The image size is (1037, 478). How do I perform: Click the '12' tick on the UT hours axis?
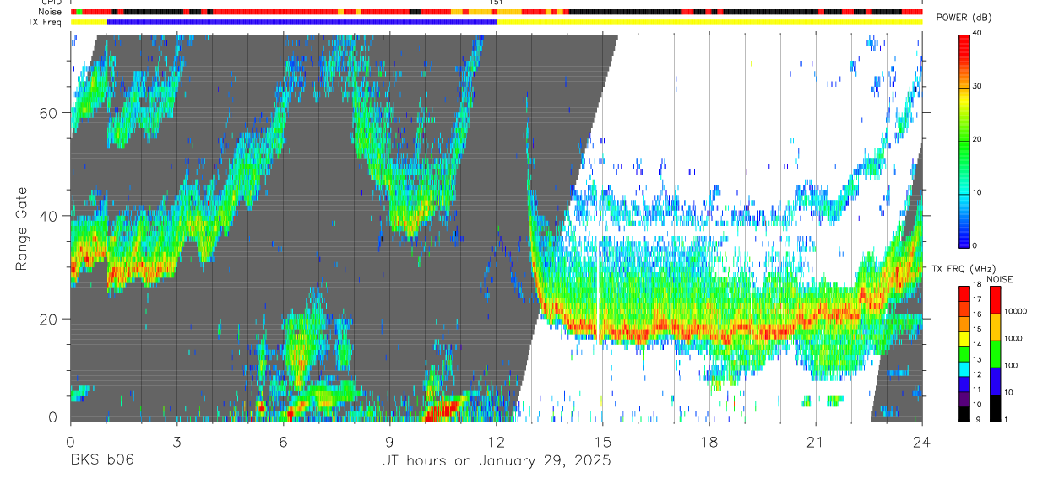496,441
